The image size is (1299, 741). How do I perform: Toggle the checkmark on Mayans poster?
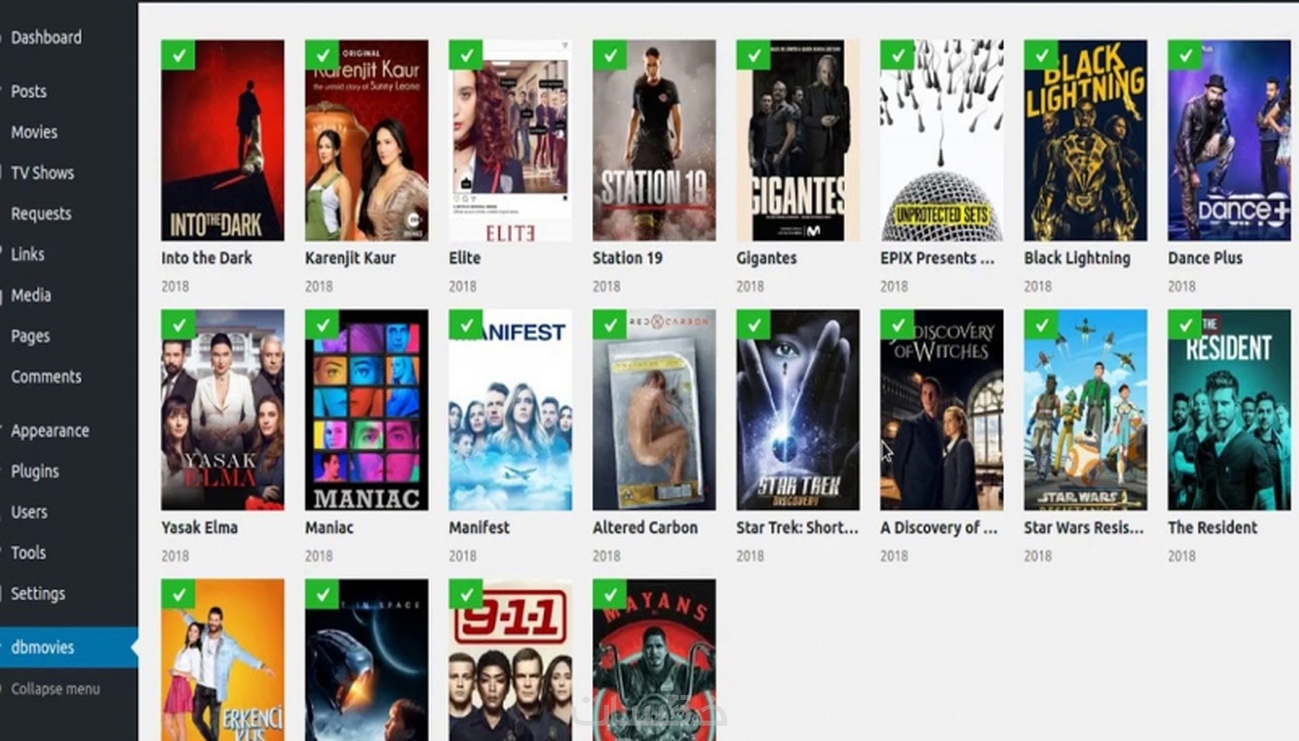610,594
